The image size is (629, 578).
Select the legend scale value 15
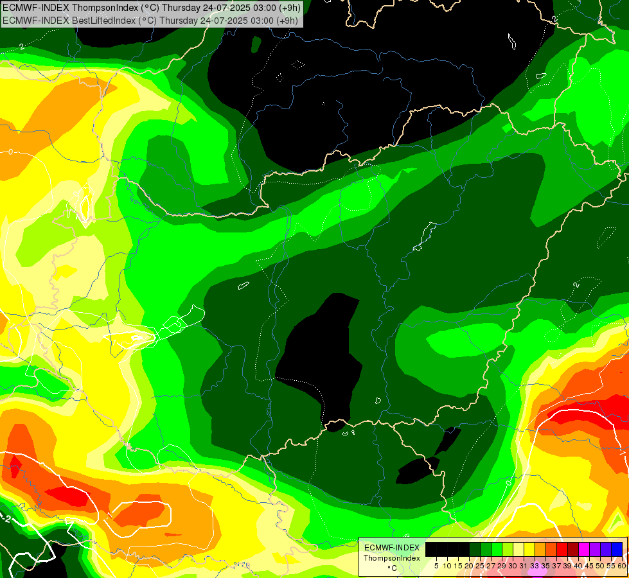(458, 566)
